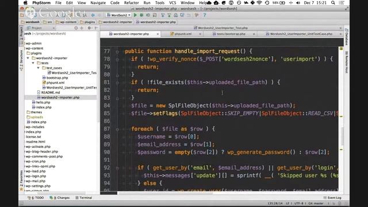Image resolution: width=368 pixels, height=207 pixels.
Task: Switch to Wordsesh2_UserImporter_UnitTestCase.php tab
Action: coord(301,34)
